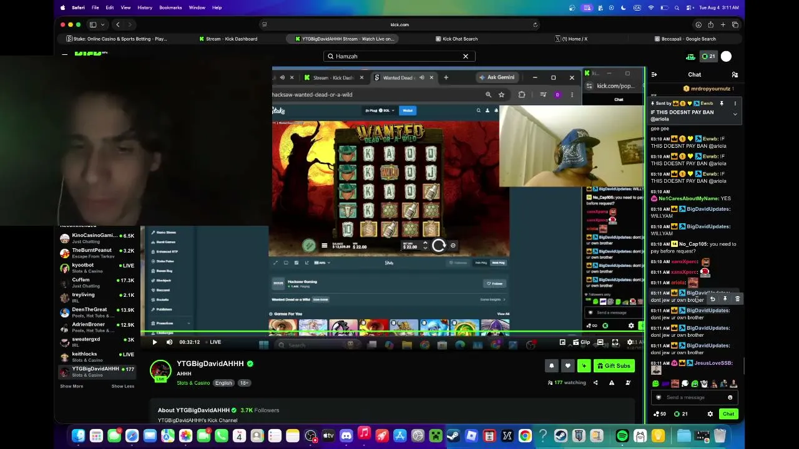Turn on notifications with the bell button
Viewport: 799px width, 449px height.
tap(551, 365)
